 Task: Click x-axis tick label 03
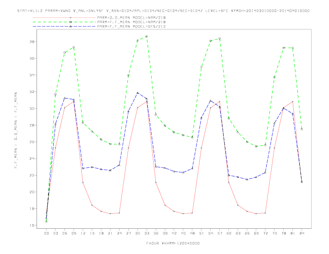(x=56, y=233)
